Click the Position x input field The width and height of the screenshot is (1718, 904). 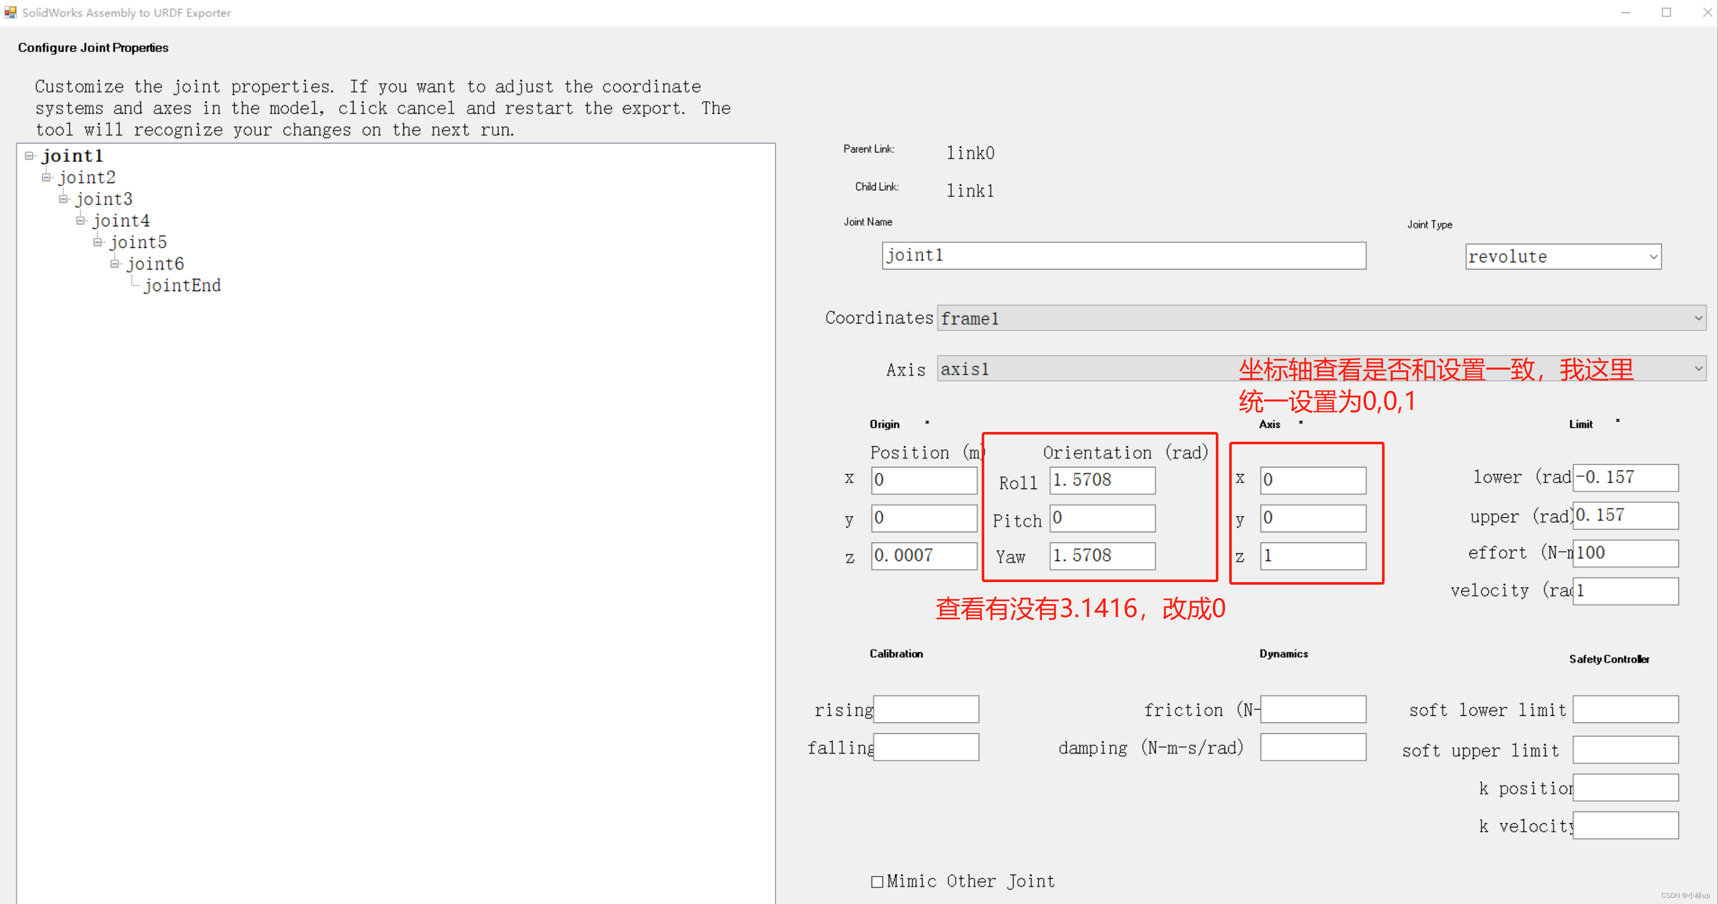(x=924, y=480)
